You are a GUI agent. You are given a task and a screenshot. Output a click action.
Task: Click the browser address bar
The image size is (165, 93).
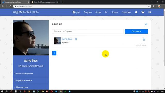point(82,6)
